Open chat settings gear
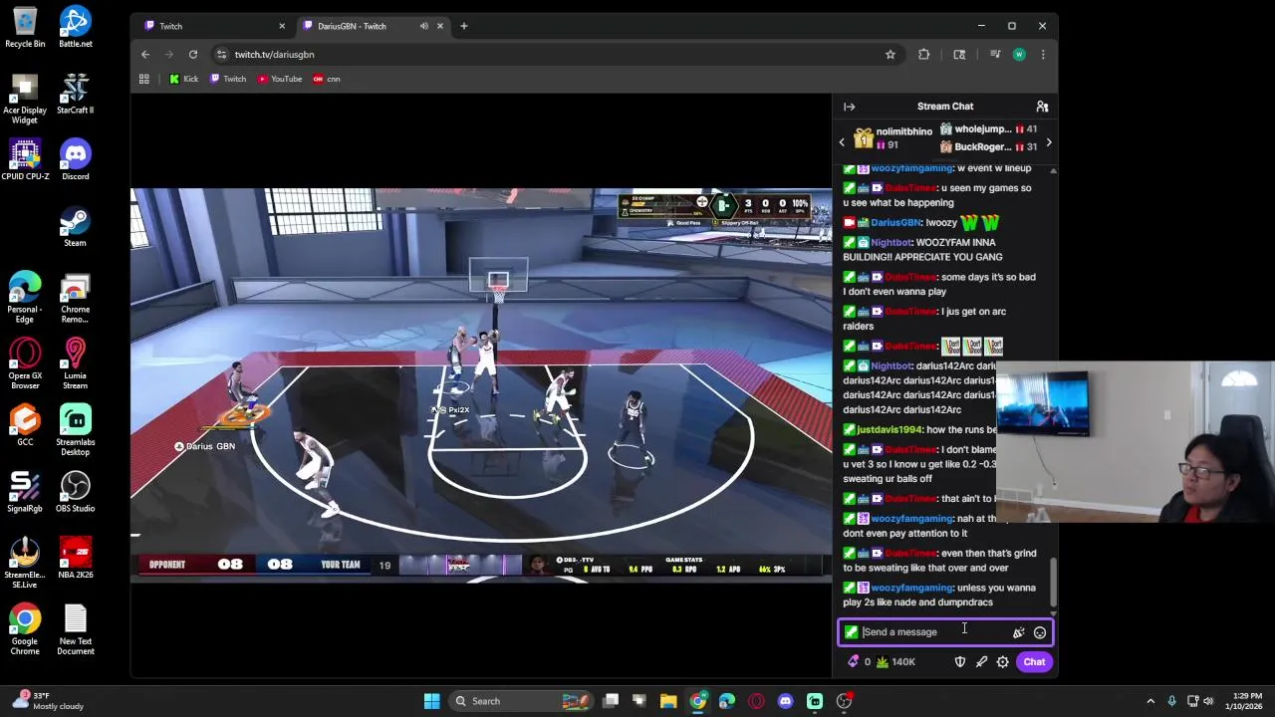This screenshot has width=1275, height=717. [x=1002, y=661]
